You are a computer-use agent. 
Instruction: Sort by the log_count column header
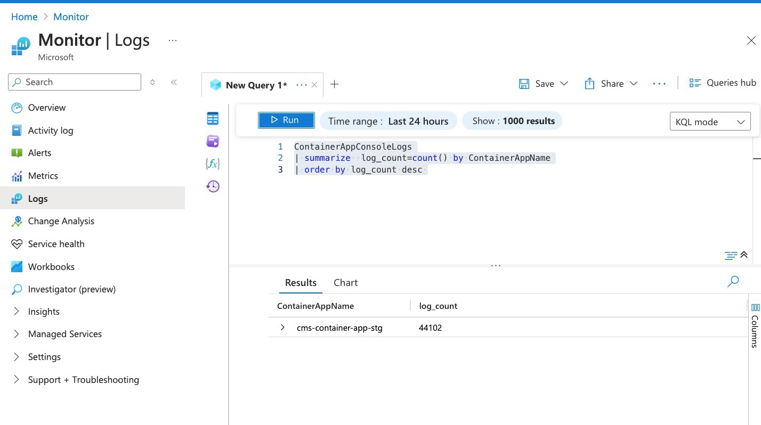pyautogui.click(x=438, y=306)
